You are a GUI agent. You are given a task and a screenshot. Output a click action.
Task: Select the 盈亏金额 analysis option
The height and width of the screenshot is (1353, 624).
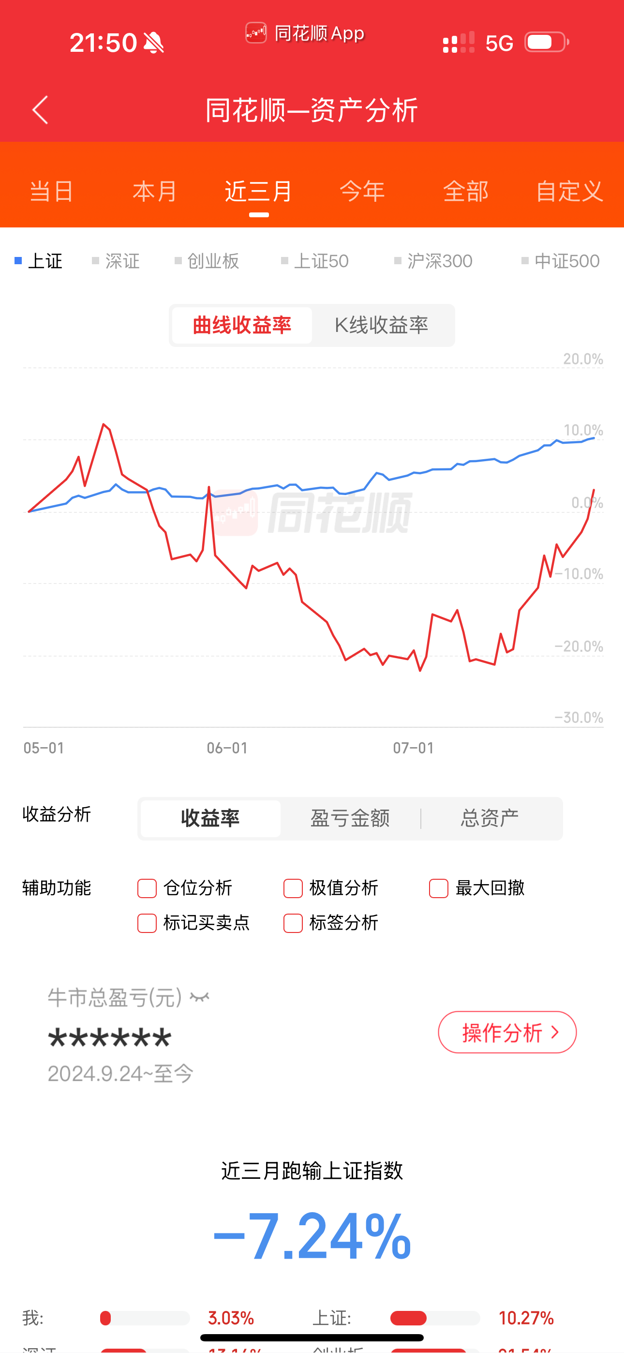click(350, 818)
